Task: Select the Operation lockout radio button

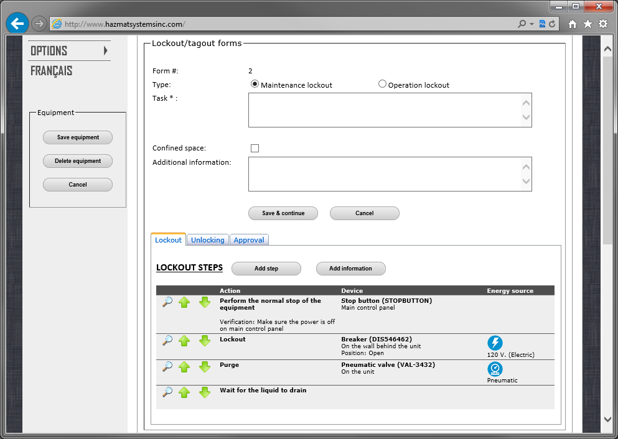Action: point(382,84)
